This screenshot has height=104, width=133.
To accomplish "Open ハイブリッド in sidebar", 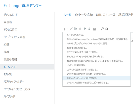I will pyautogui.click(x=9, y=97).
